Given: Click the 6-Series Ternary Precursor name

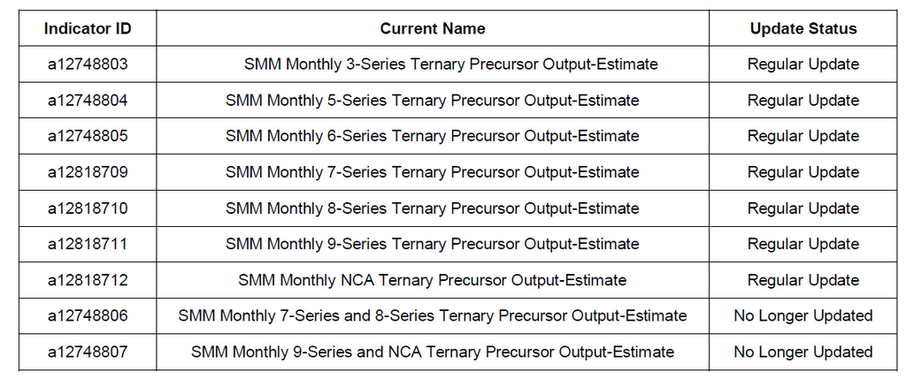Looking at the screenshot, I should tap(433, 136).
